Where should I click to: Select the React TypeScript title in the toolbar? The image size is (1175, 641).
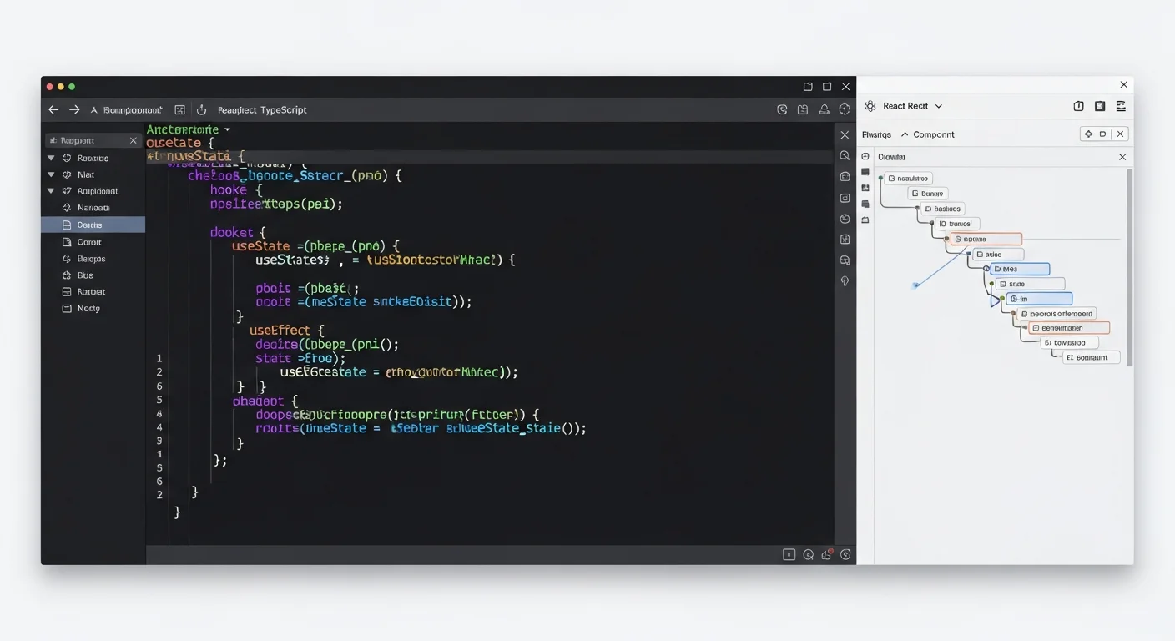click(x=261, y=109)
